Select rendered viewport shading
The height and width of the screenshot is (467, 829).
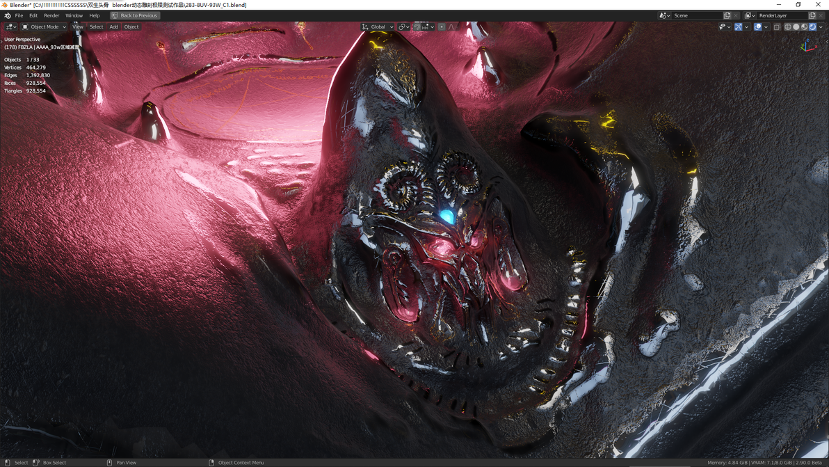[812, 27]
